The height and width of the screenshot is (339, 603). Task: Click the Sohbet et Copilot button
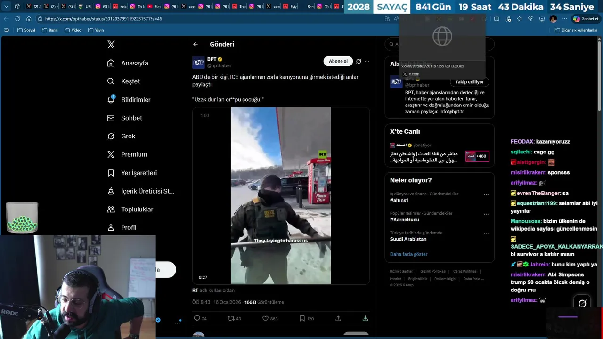[586, 19]
